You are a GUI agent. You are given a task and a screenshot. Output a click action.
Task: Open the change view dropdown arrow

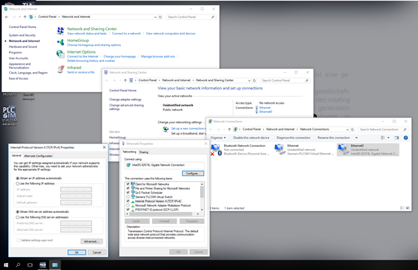388,137
